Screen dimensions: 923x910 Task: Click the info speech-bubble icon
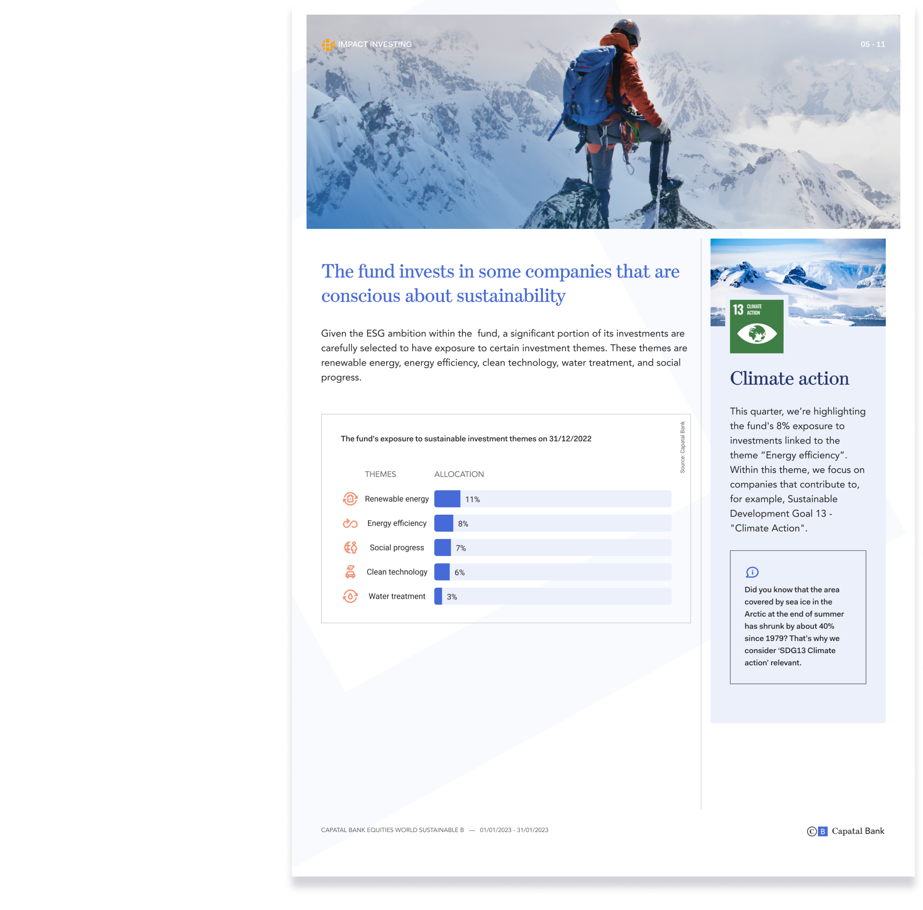(x=752, y=572)
